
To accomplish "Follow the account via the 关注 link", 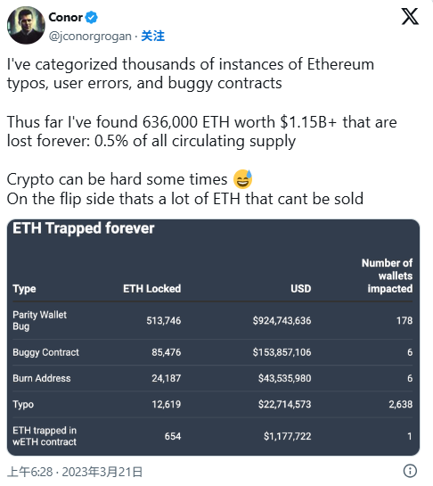I will (153, 37).
